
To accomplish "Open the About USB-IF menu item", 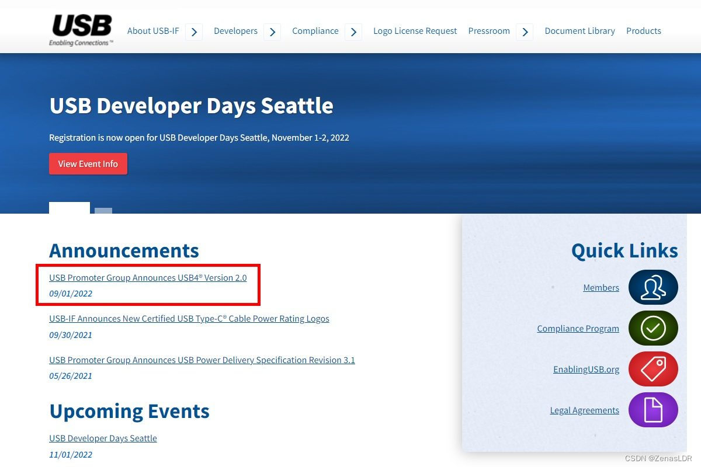I will (153, 31).
